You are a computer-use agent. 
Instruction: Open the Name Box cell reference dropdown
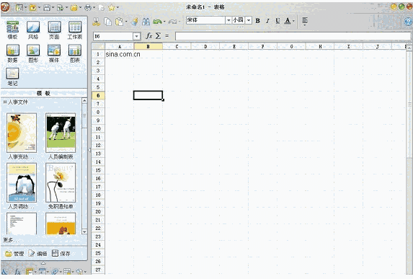pyautogui.click(x=136, y=36)
